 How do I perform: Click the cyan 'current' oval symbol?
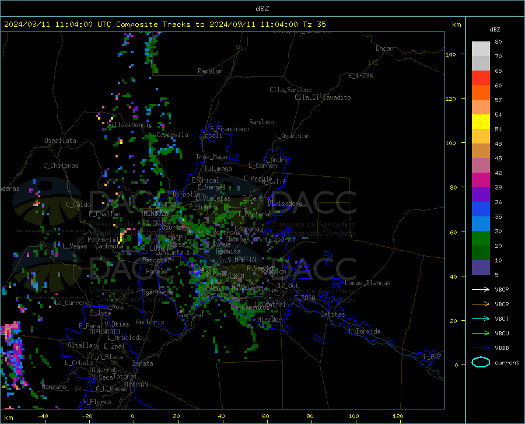point(481,362)
